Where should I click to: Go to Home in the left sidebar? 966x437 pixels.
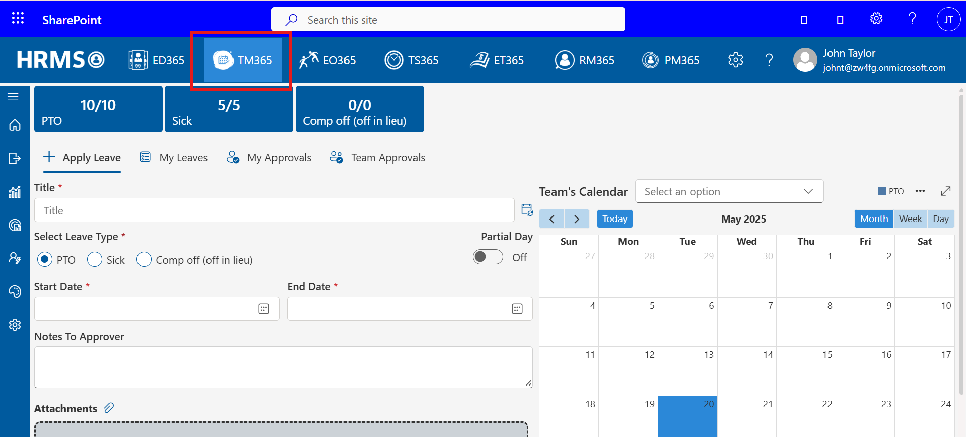tap(15, 125)
